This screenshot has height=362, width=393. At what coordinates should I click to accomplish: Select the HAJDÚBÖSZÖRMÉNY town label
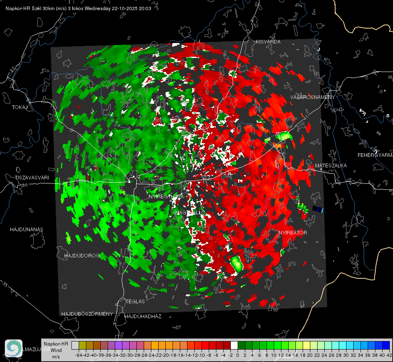click(x=87, y=314)
